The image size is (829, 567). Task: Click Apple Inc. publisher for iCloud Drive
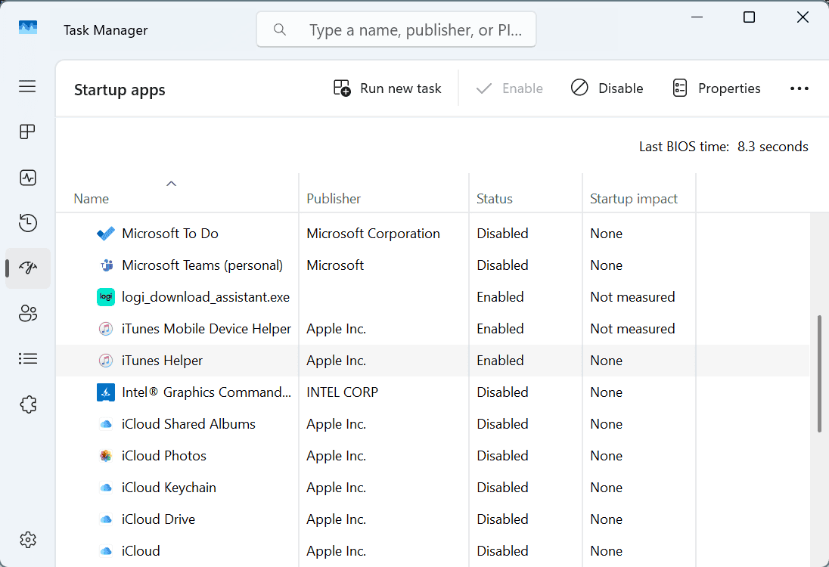click(x=336, y=519)
